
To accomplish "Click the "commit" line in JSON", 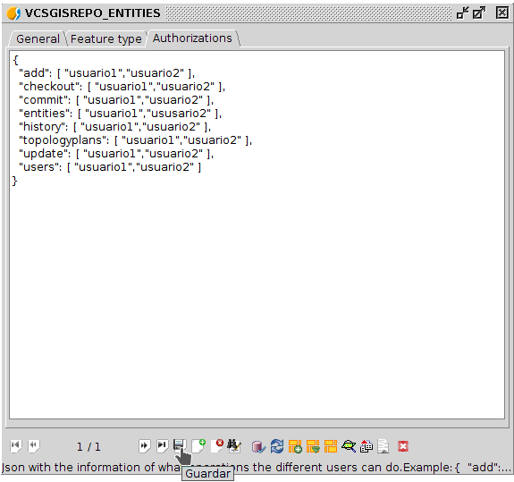I will (x=116, y=99).
